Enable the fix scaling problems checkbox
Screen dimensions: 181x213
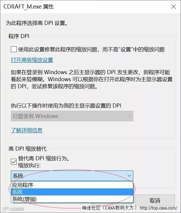(x=14, y=49)
